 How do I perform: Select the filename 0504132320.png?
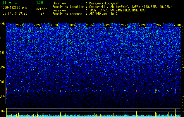[15, 8]
